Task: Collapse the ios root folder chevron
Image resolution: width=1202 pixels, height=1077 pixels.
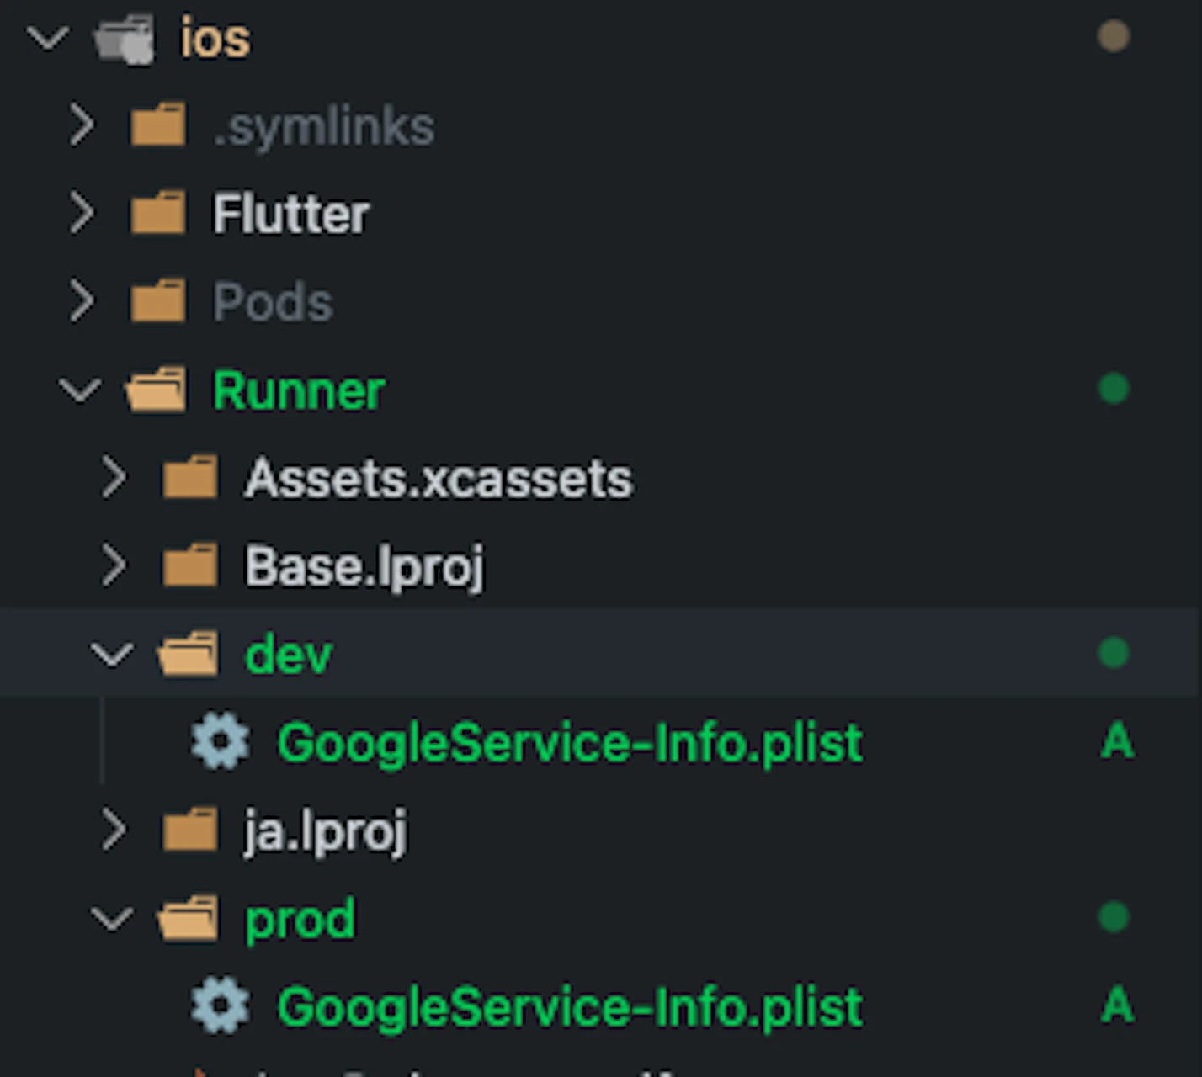Action: (48, 38)
